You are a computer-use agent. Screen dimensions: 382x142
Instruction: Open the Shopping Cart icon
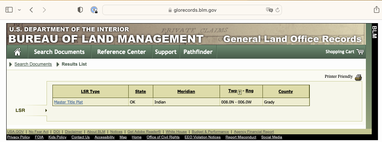(360, 51)
